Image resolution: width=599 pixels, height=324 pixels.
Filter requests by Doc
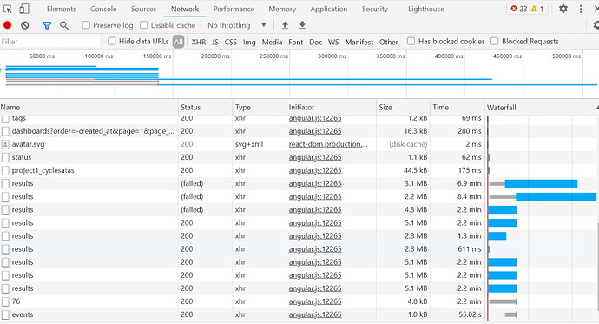(x=315, y=42)
